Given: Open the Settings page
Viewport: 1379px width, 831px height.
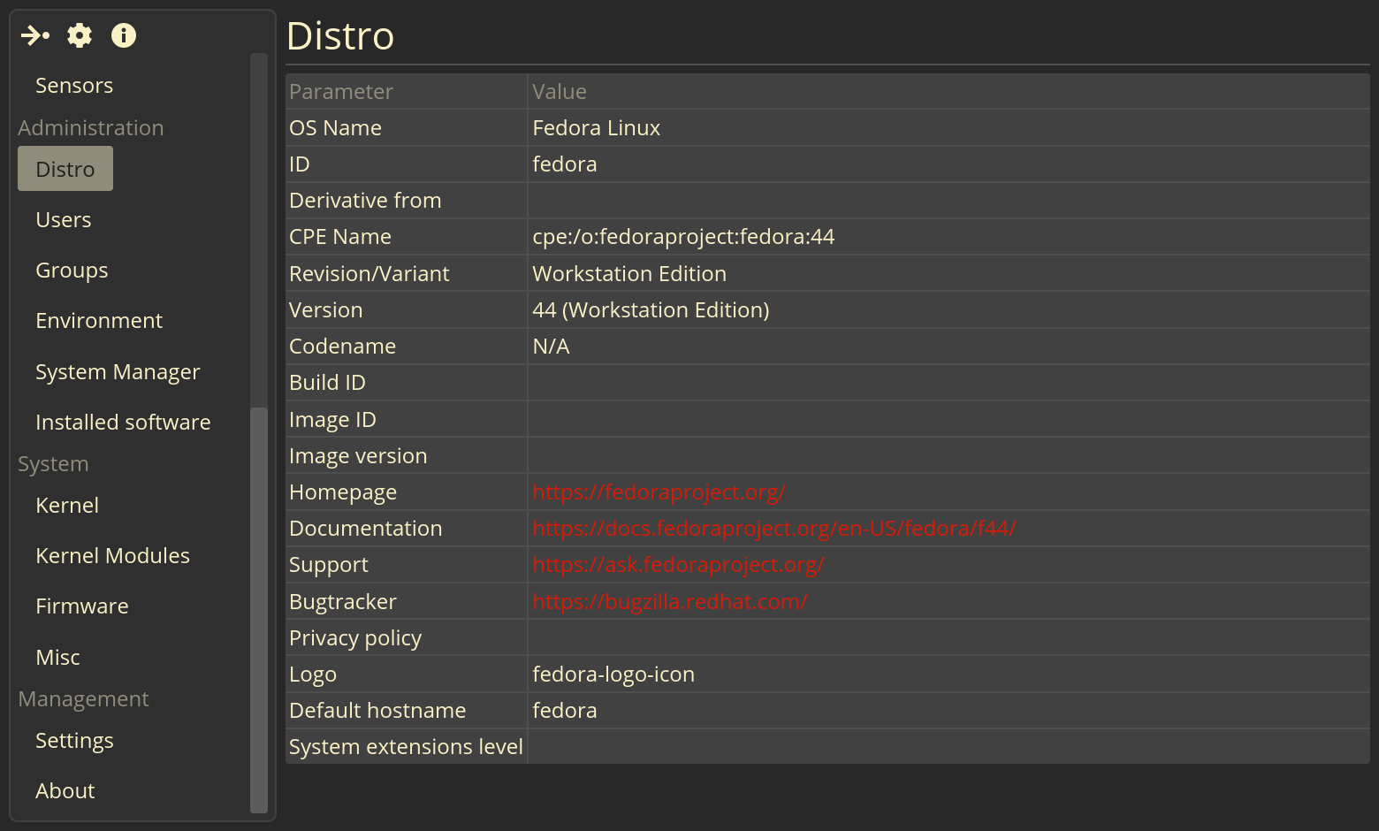Looking at the screenshot, I should 74,741.
